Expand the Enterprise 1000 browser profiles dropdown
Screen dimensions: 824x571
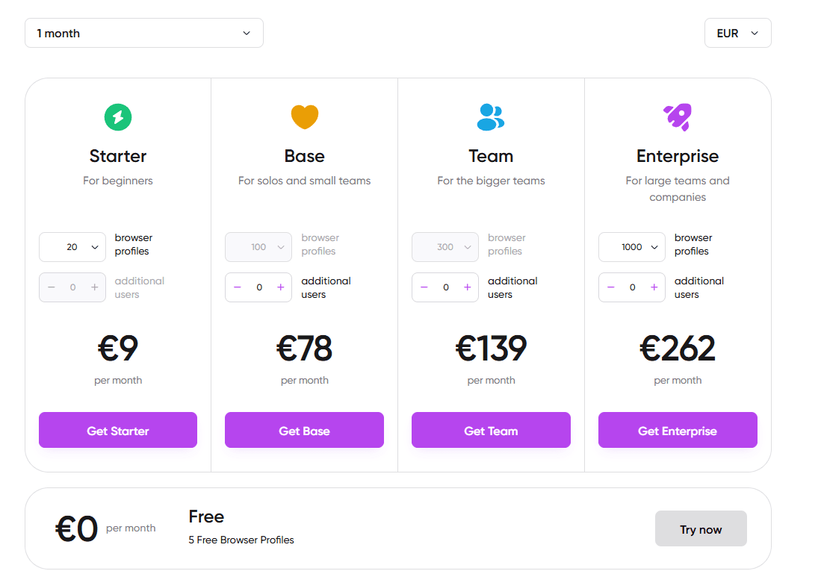pyautogui.click(x=632, y=247)
